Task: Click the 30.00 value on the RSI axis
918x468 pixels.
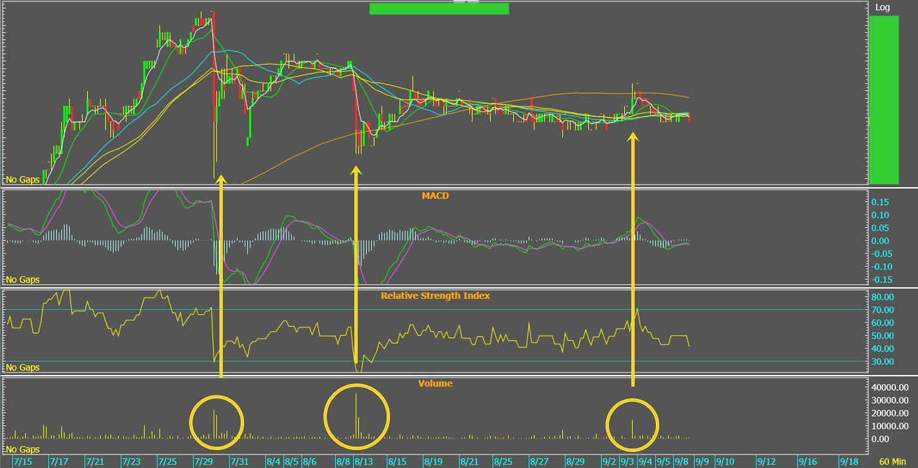Action: [882, 361]
